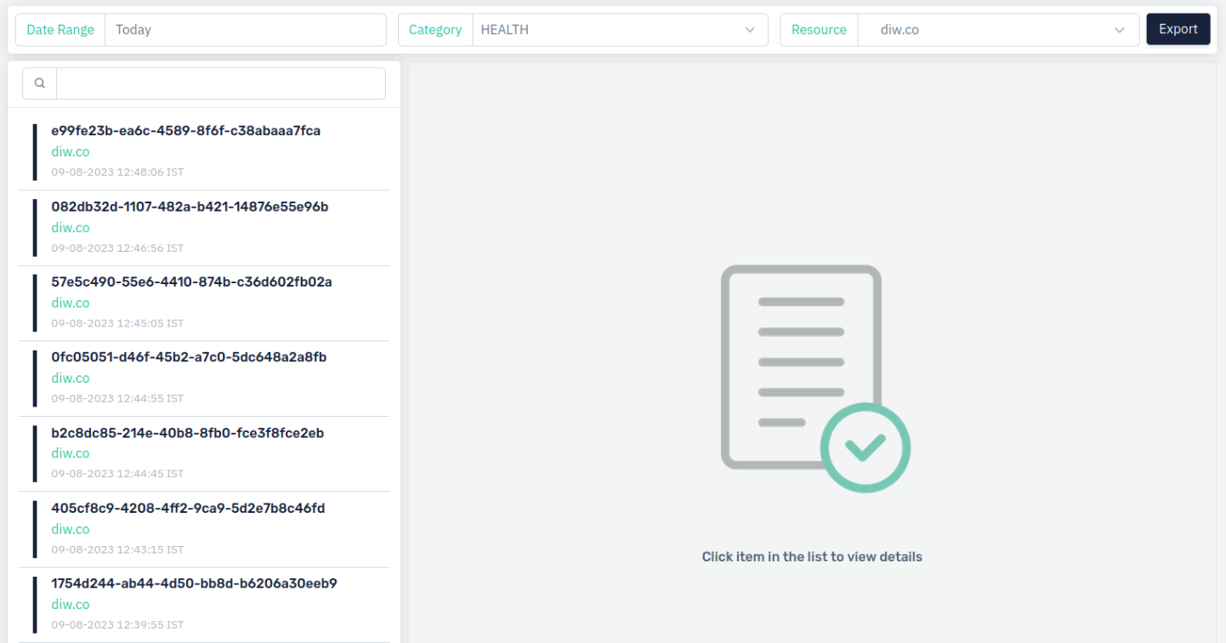The width and height of the screenshot is (1226, 643).
Task: Click timestamp 09-08-2023 12:48:06 IST
Action: click(x=117, y=172)
